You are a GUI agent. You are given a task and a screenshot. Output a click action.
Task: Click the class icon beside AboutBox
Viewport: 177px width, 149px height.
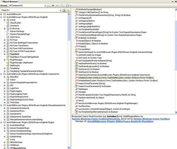pyautogui.click(x=8, y=77)
